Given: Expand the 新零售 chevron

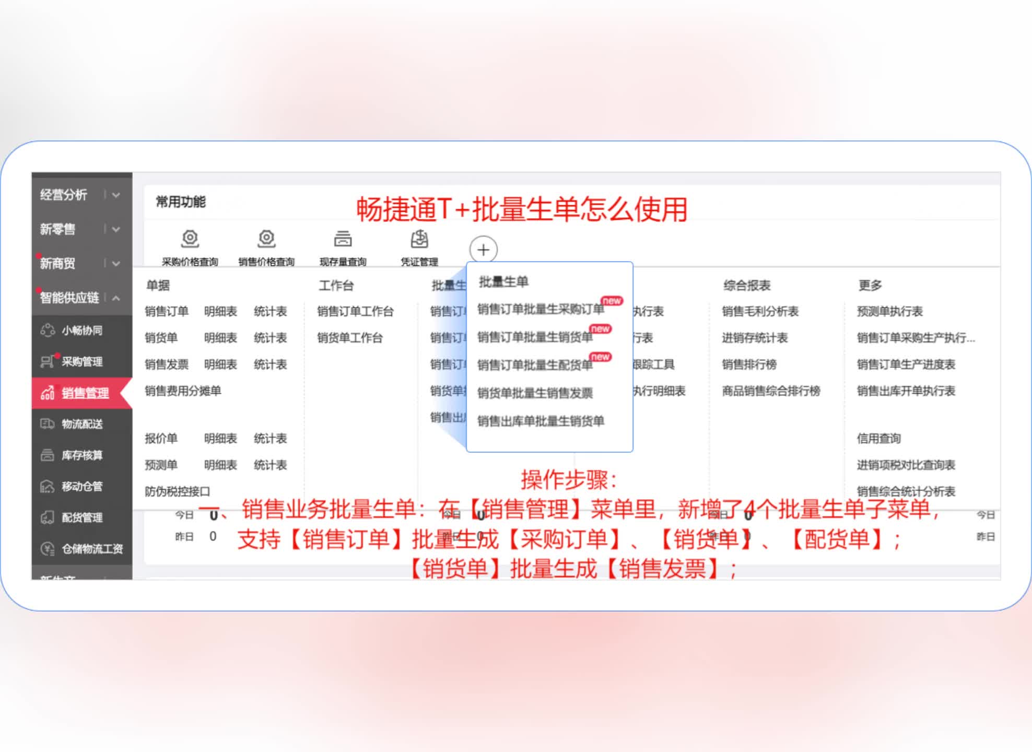Looking at the screenshot, I should [116, 229].
